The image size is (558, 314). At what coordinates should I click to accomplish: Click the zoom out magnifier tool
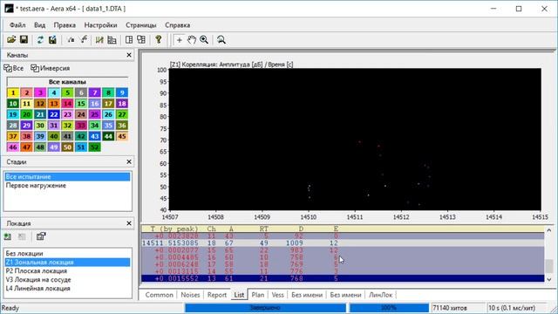coord(221,40)
